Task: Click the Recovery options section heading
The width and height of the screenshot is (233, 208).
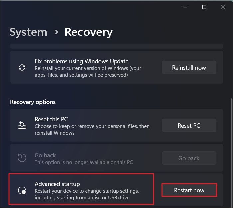Action: [x=33, y=102]
